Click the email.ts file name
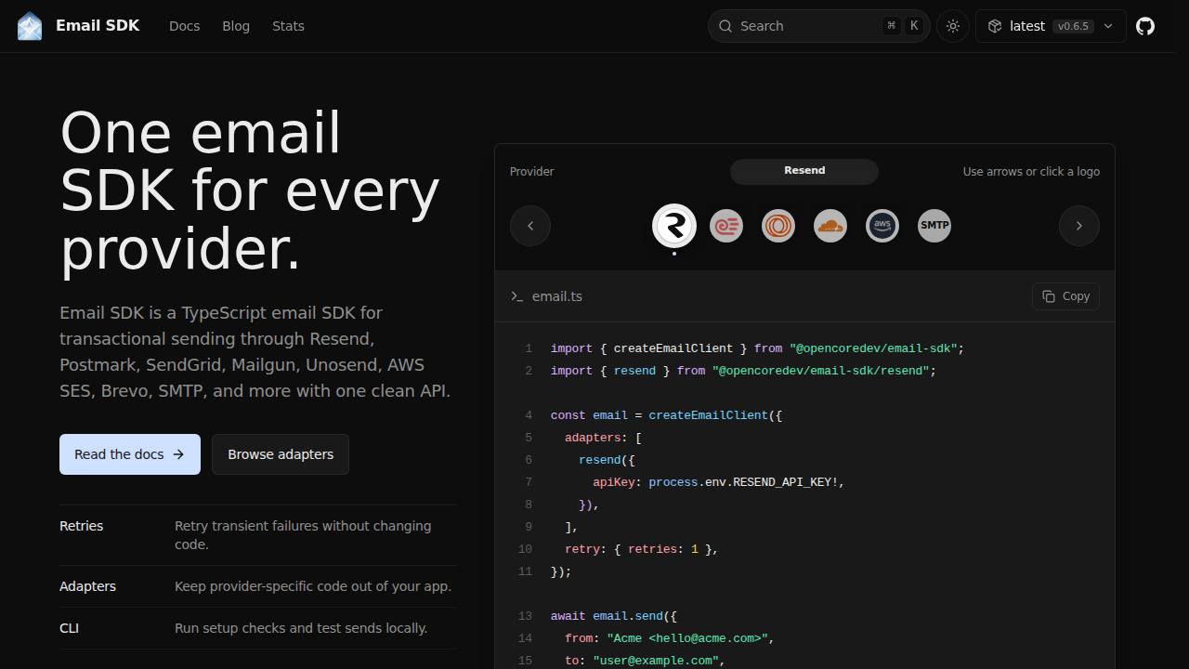 557,296
